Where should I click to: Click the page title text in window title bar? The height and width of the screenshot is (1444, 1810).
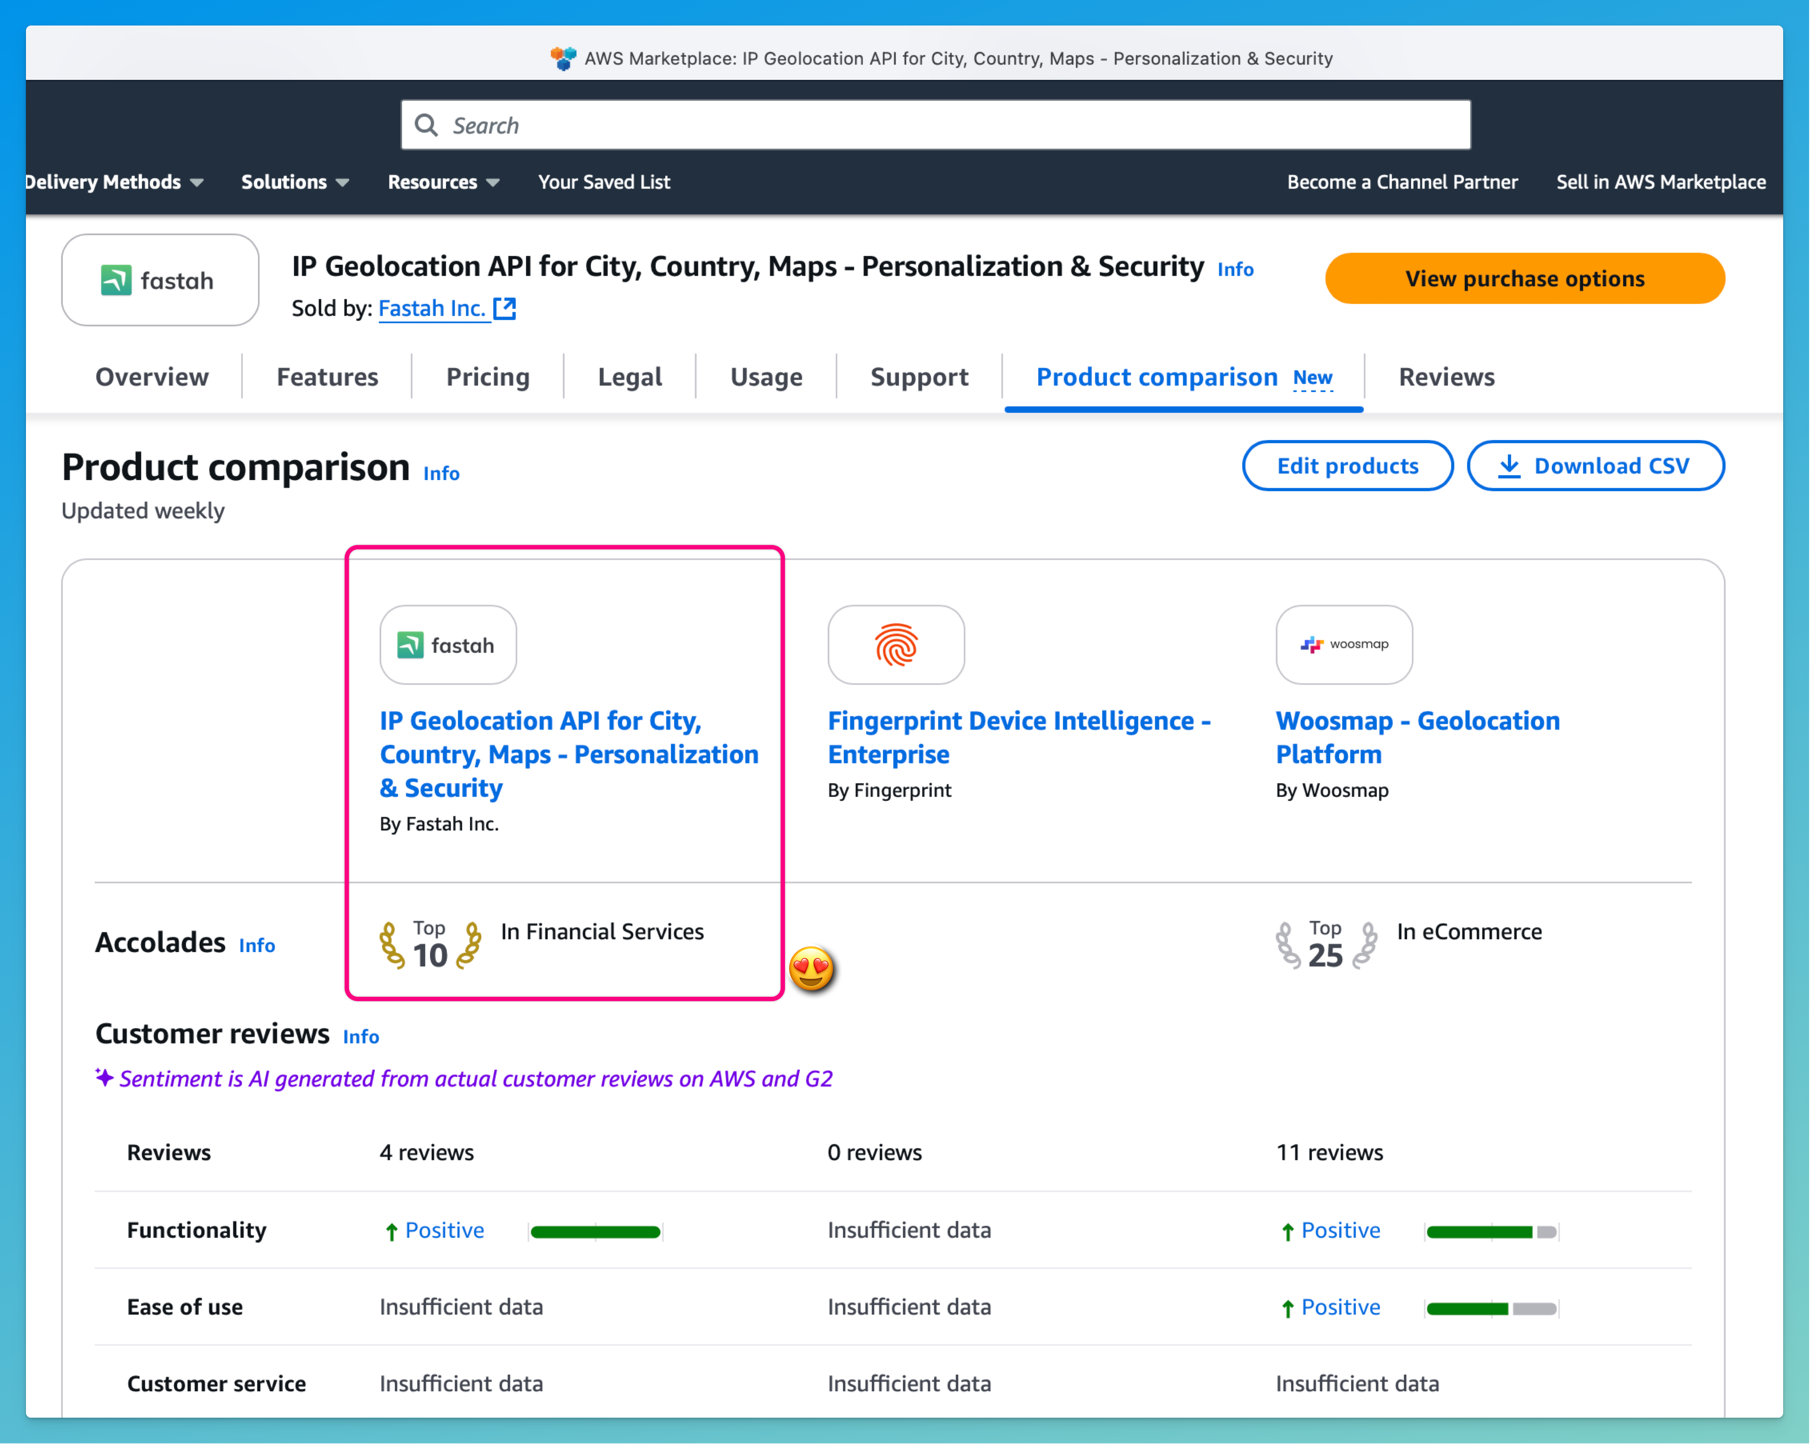tap(958, 59)
